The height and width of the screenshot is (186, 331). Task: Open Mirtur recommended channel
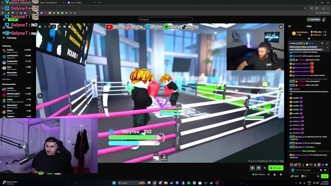pos(17,112)
